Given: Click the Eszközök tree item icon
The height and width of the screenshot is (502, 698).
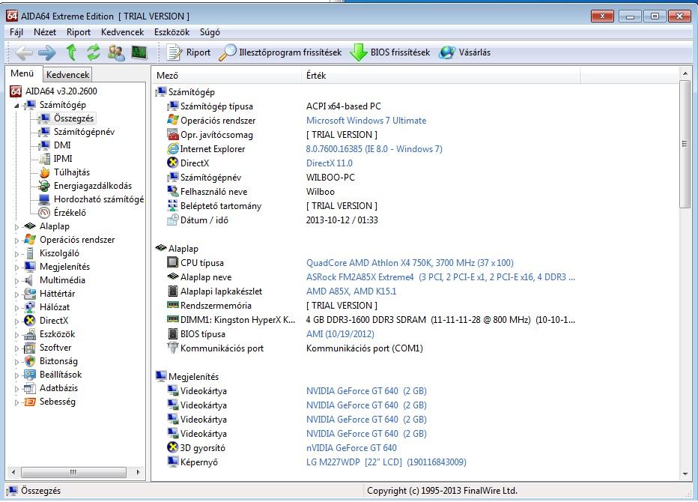Looking at the screenshot, I should tap(30, 334).
